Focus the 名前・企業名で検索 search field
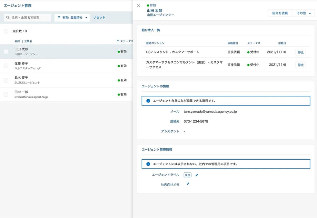This screenshot has height=218, width=317. point(30,17)
